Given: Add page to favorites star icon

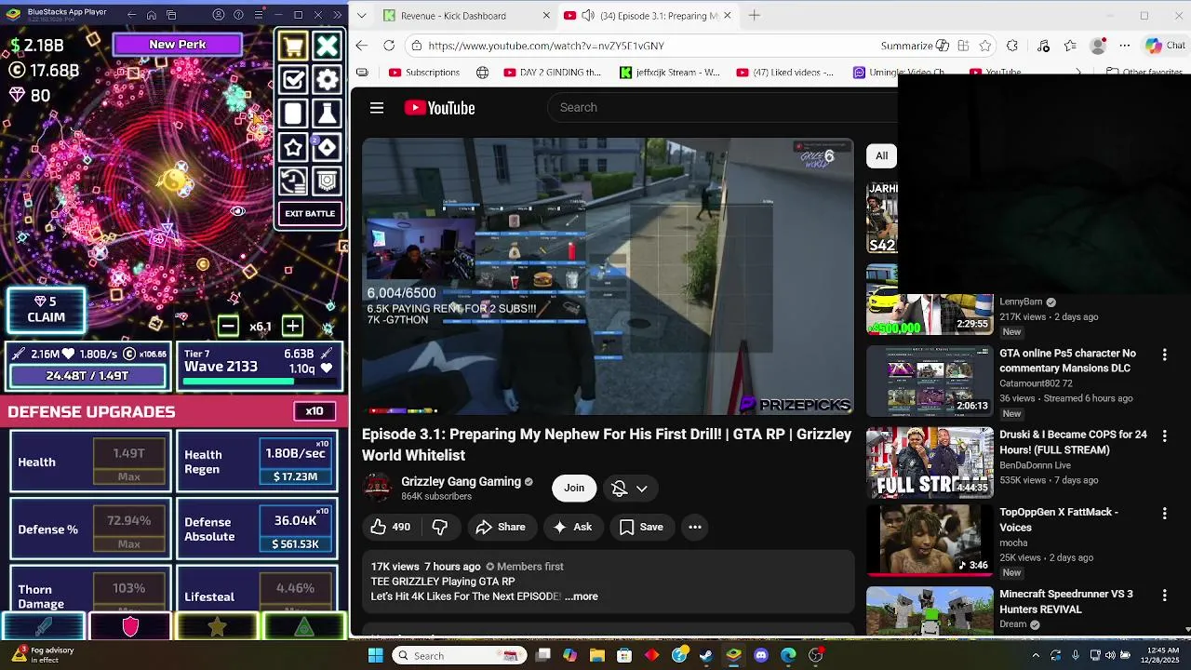Looking at the screenshot, I should tap(985, 46).
